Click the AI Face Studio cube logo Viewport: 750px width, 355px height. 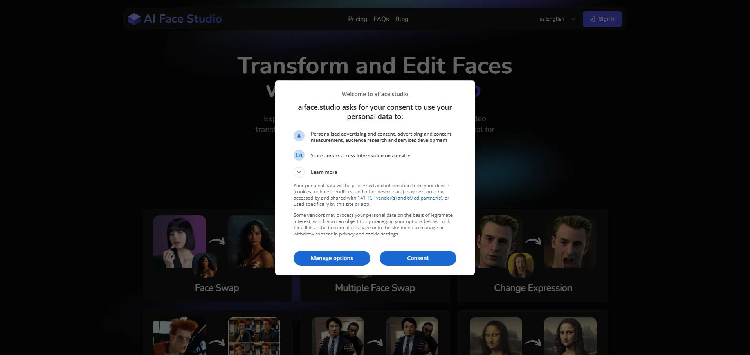tap(134, 19)
